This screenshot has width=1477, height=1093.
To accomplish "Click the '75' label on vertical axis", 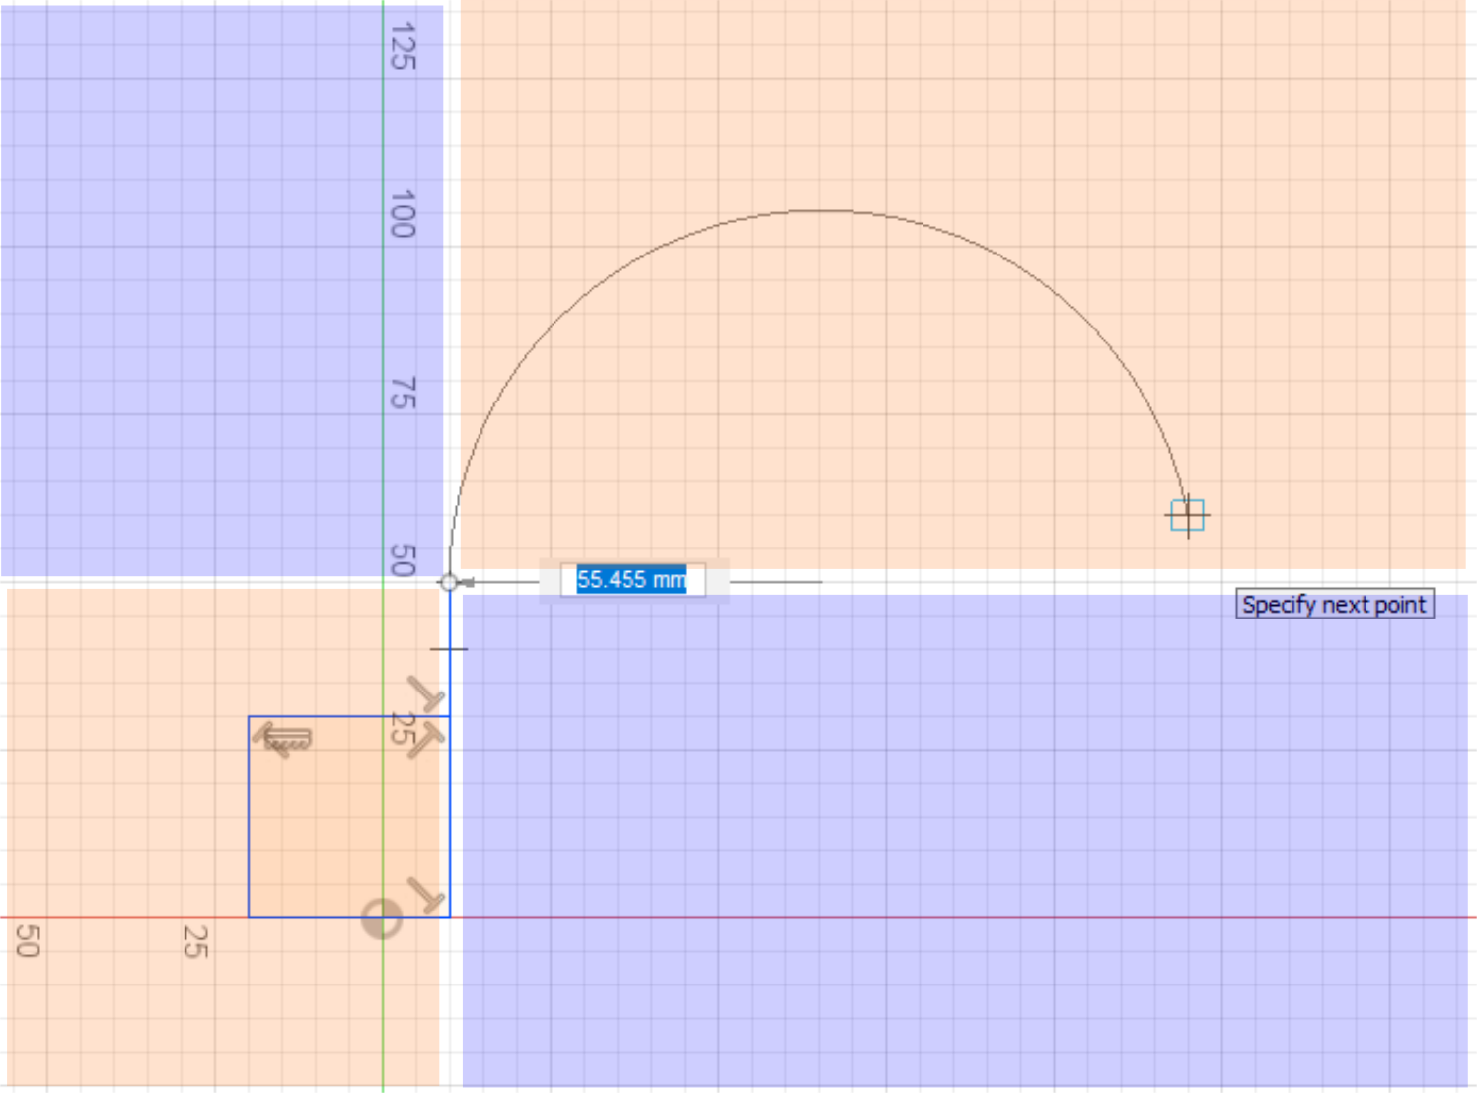I will click(403, 393).
